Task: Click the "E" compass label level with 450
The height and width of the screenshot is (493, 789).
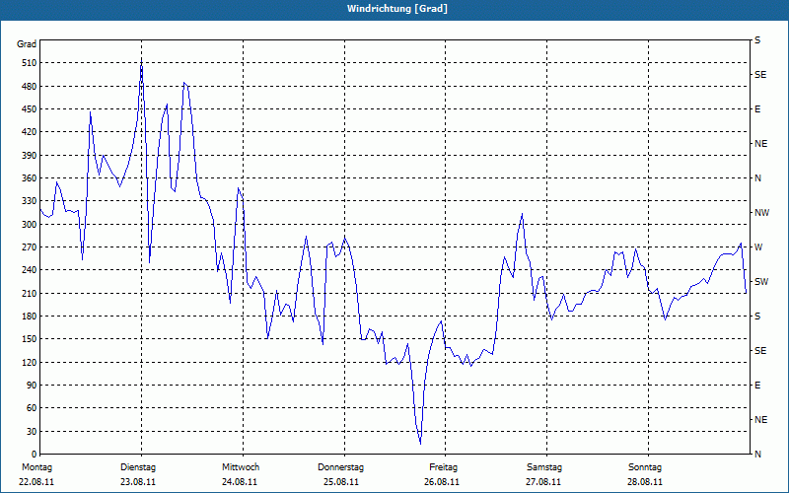Action: (x=757, y=109)
